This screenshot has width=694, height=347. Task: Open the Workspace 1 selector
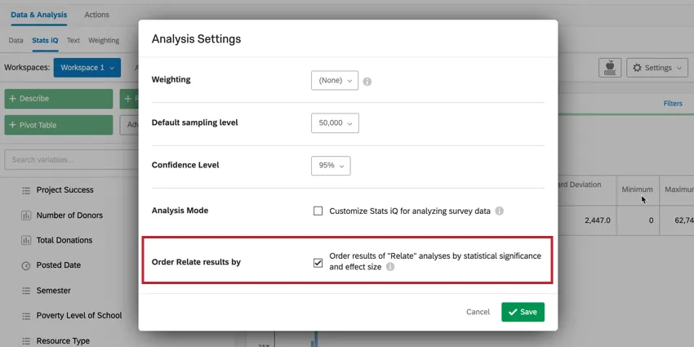coord(87,68)
